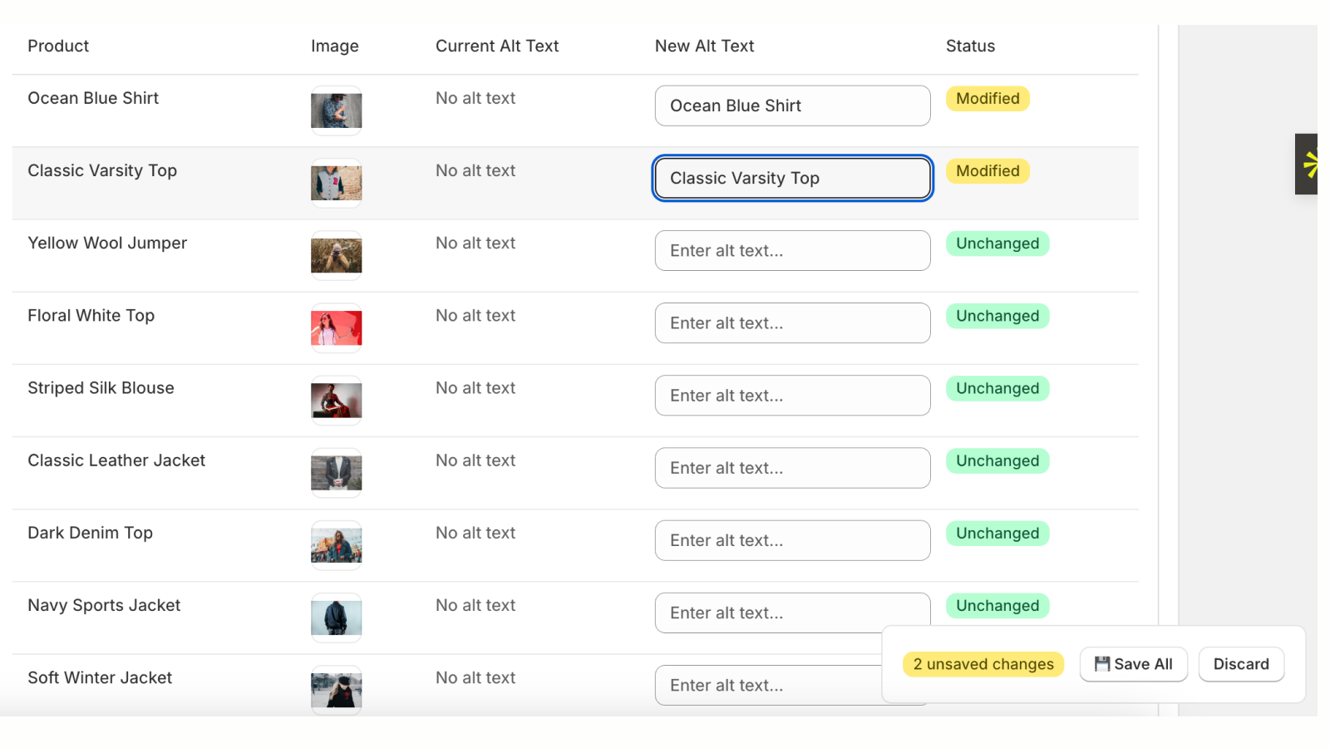The height and width of the screenshot is (748, 1330).
Task: Click the Unchanged badge for Dark Denim Top
Action: click(997, 533)
